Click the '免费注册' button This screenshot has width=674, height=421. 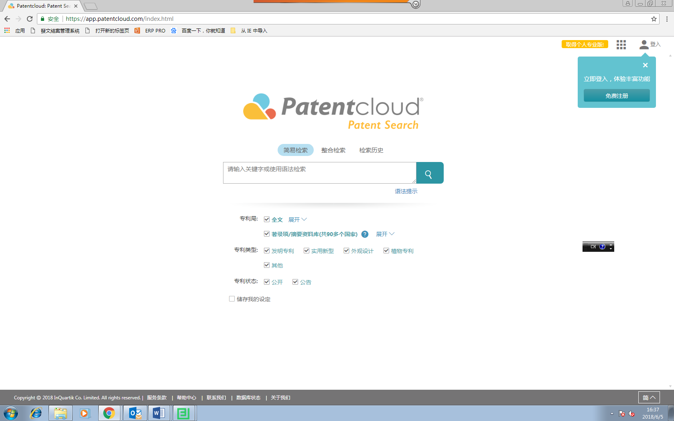click(x=617, y=96)
